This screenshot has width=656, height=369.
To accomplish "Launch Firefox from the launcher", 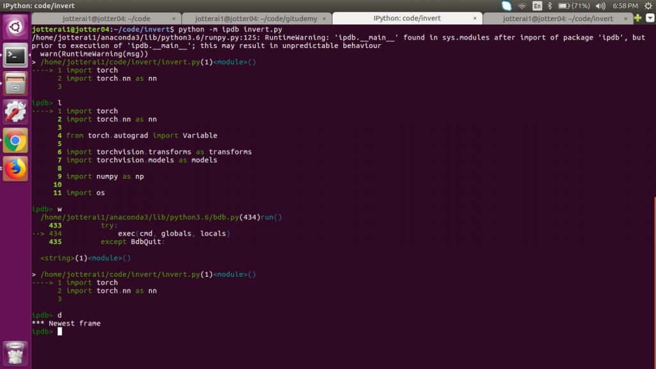I will tap(15, 169).
